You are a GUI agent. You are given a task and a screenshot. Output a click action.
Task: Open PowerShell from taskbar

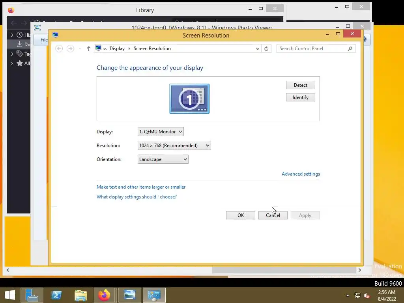(56, 295)
